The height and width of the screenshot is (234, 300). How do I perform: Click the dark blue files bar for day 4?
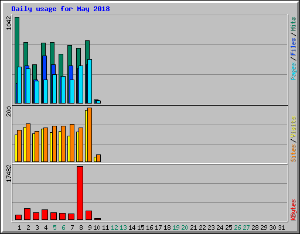[x=45, y=68]
